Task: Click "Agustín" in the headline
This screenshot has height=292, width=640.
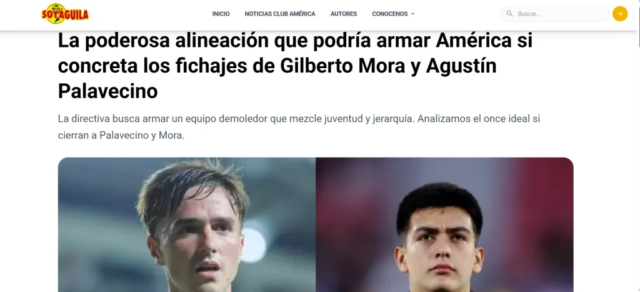Action: [x=461, y=67]
